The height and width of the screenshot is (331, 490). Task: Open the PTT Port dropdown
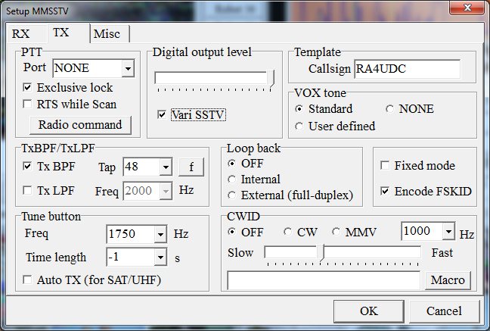tap(127, 70)
